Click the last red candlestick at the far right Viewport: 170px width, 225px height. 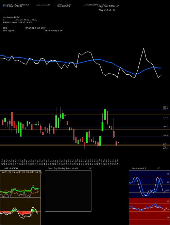pos(116,144)
